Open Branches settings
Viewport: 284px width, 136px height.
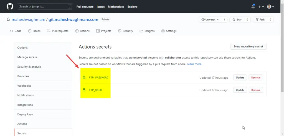(x=43, y=76)
